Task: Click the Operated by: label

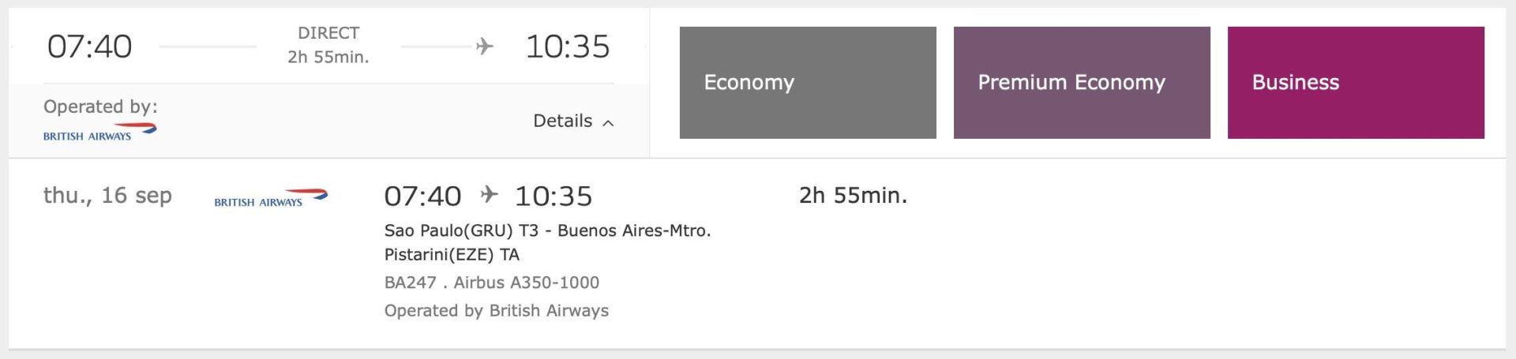Action: pyautogui.click(x=100, y=107)
